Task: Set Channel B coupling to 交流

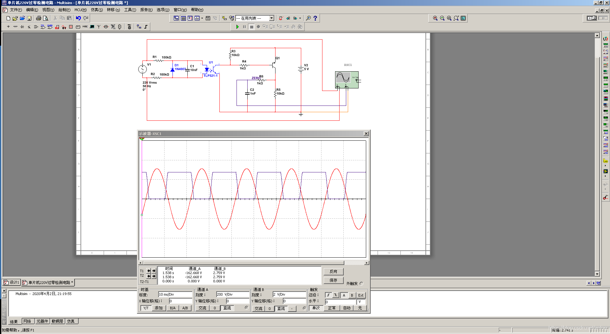Action: [x=258, y=309]
